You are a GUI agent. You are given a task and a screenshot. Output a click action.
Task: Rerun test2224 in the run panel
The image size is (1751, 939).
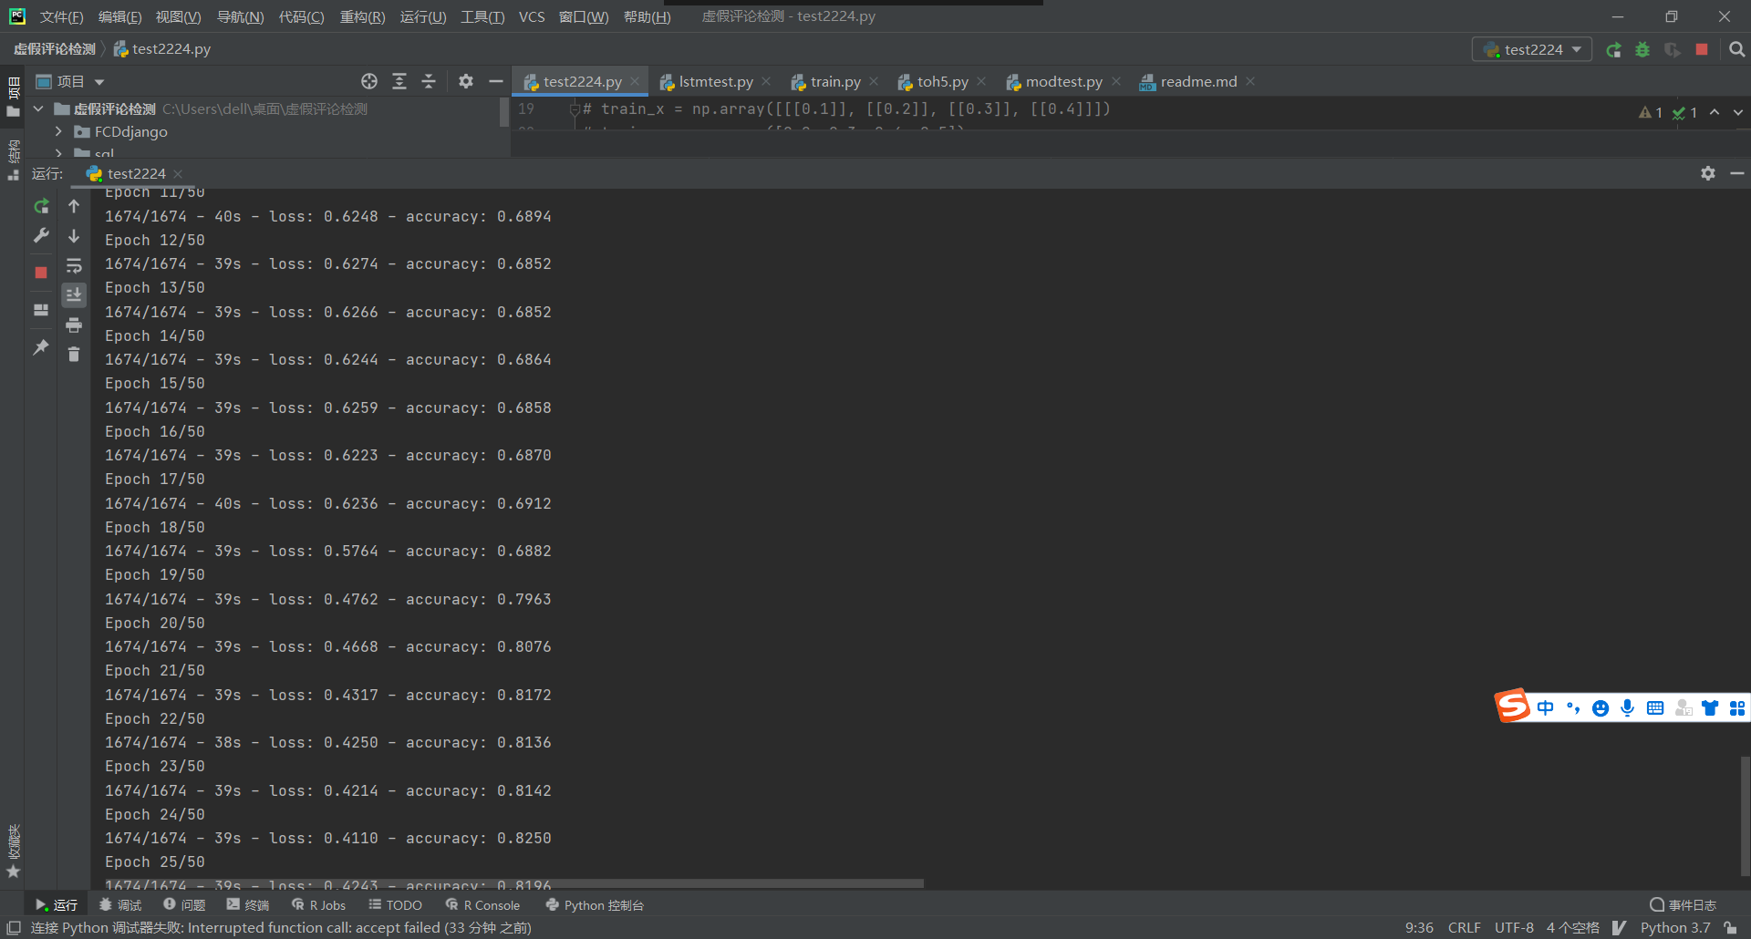click(41, 207)
